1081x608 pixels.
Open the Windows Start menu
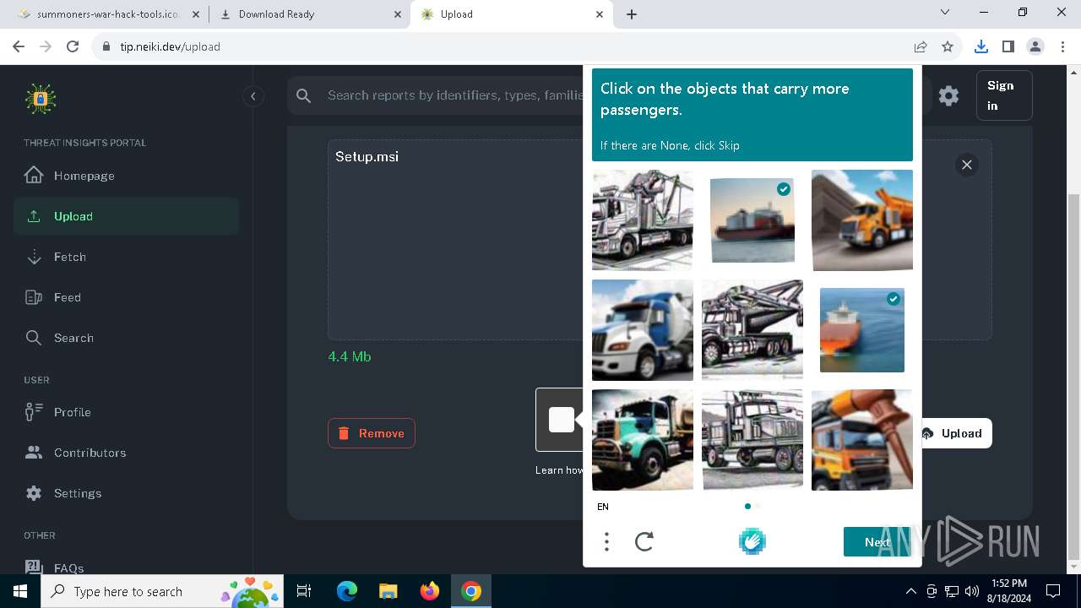(x=20, y=591)
